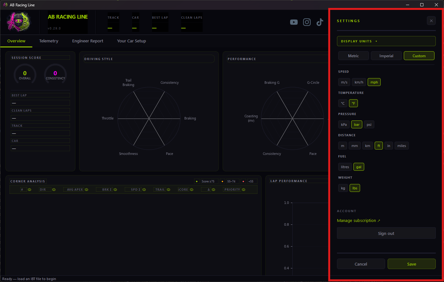Set weight unit to lbs
The image size is (444, 282).
pyautogui.click(x=355, y=188)
